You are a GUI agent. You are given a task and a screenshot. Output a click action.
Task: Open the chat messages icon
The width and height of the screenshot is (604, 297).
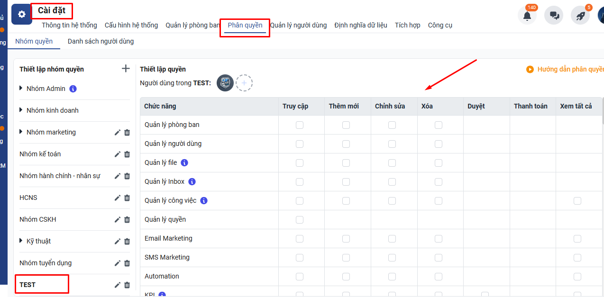[x=554, y=16]
